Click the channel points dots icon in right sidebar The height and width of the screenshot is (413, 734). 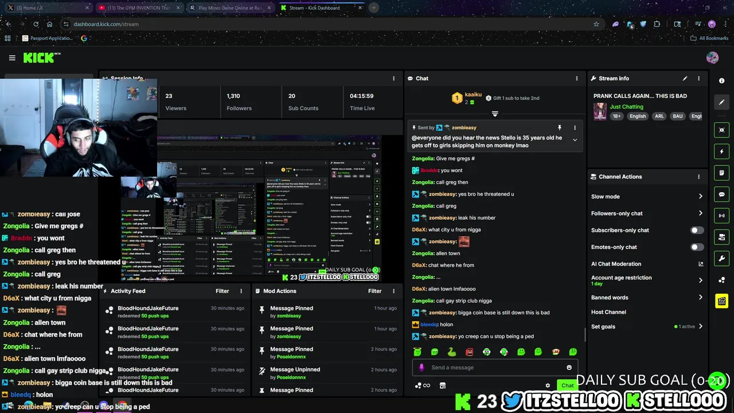721,280
